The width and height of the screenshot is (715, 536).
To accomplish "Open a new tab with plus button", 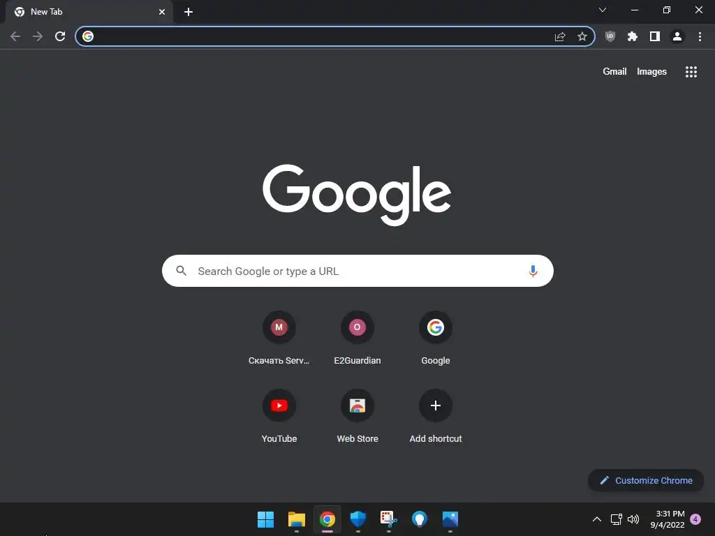I will (x=189, y=12).
